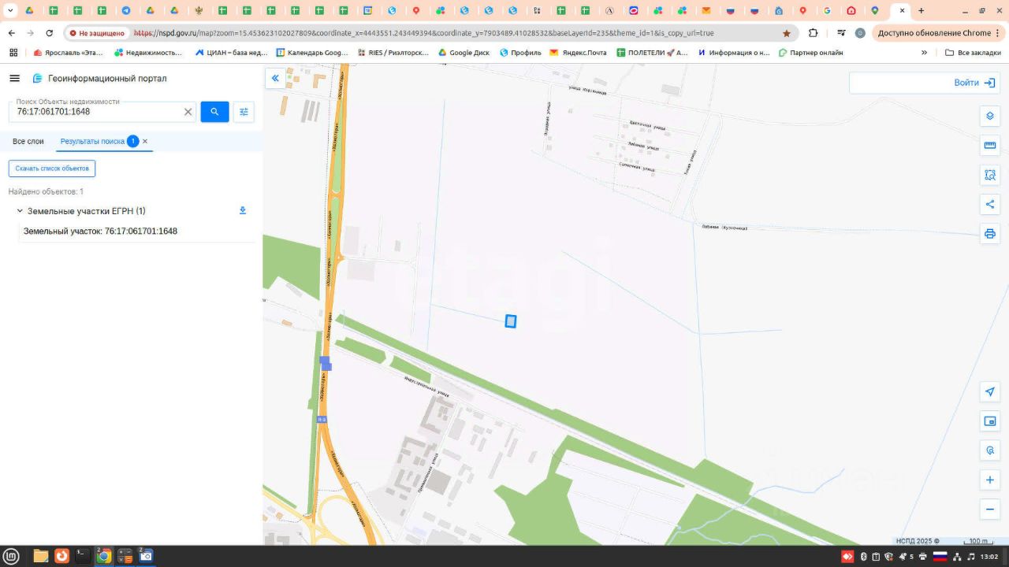Collapse the Земельные участки ЕГРН group
Screen dimensions: 1009x567
pos(20,211)
